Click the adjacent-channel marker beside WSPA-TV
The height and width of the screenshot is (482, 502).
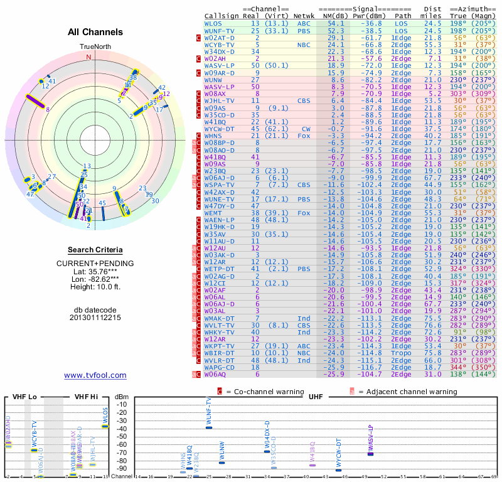(x=194, y=185)
